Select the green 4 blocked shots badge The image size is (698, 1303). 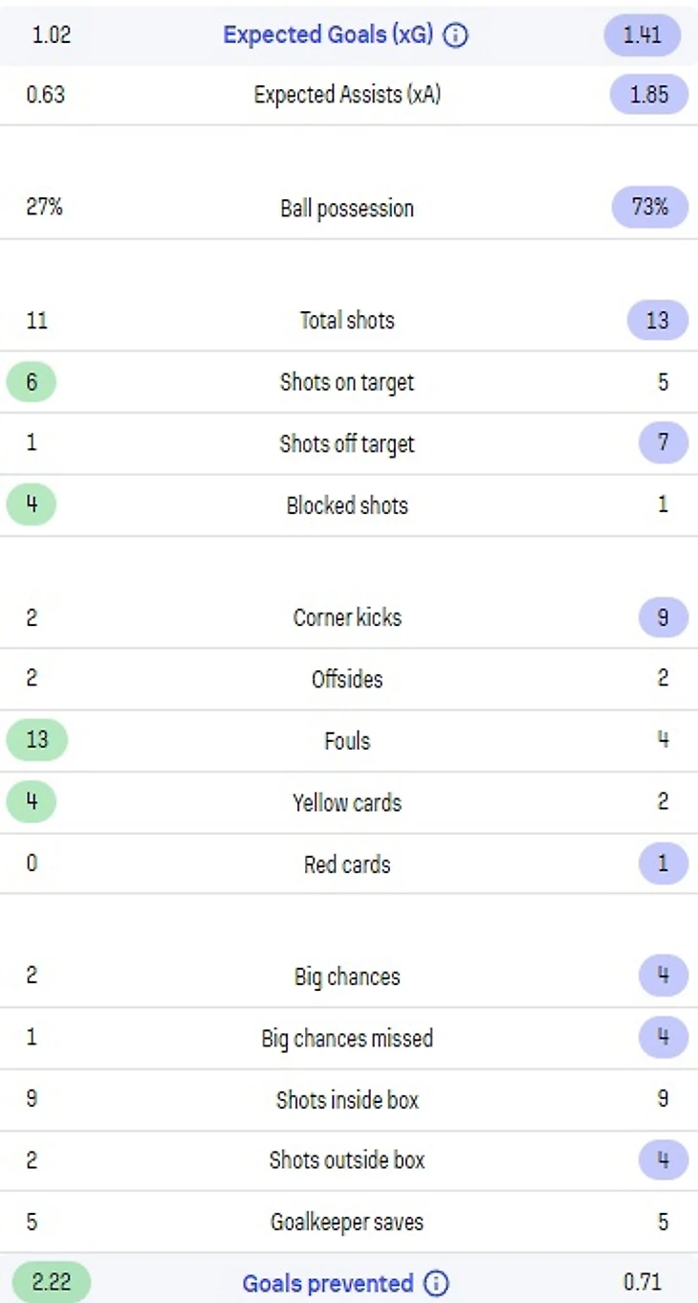click(x=32, y=505)
